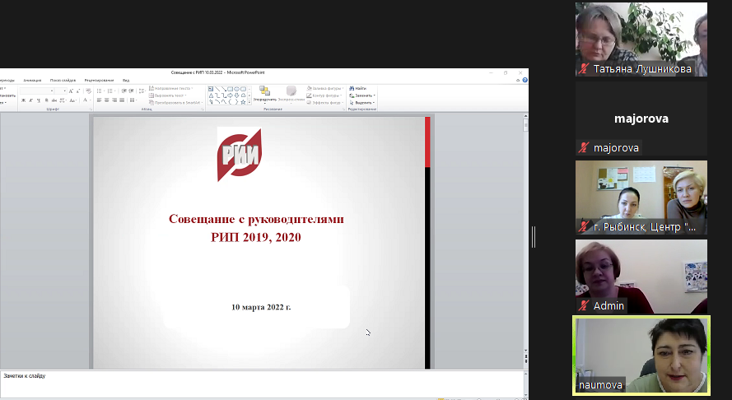732x400 pixels.
Task: Clear all formatting in Font group
Action: point(88,91)
